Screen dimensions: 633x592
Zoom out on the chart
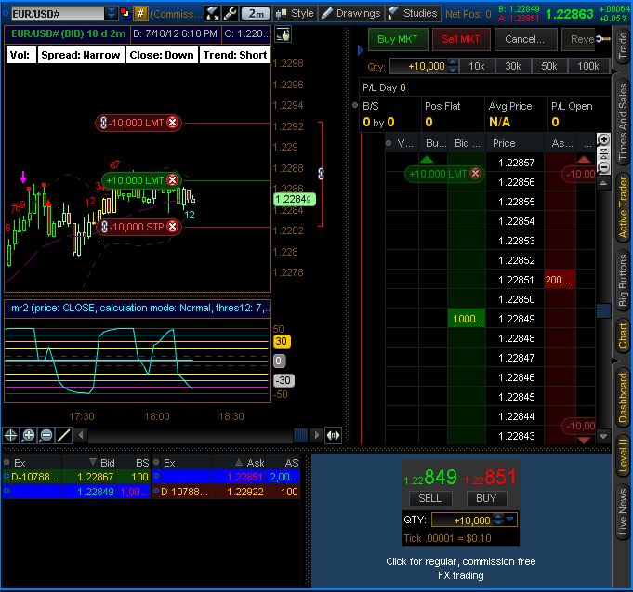pyautogui.click(x=46, y=436)
